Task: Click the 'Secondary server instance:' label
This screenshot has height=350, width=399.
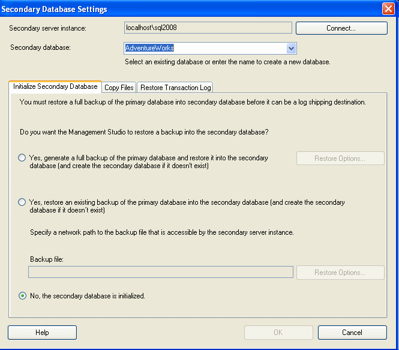Action: 47,28
